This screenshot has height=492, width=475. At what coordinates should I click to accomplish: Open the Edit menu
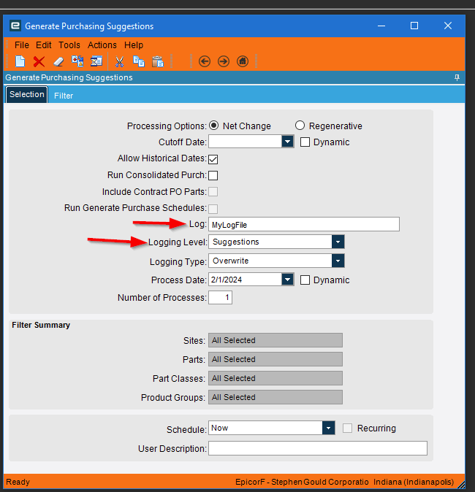pyautogui.click(x=43, y=45)
